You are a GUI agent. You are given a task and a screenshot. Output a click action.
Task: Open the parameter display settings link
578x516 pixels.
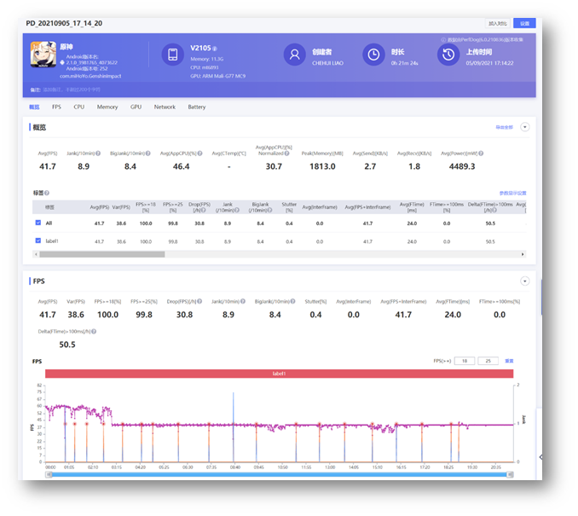pyautogui.click(x=512, y=194)
